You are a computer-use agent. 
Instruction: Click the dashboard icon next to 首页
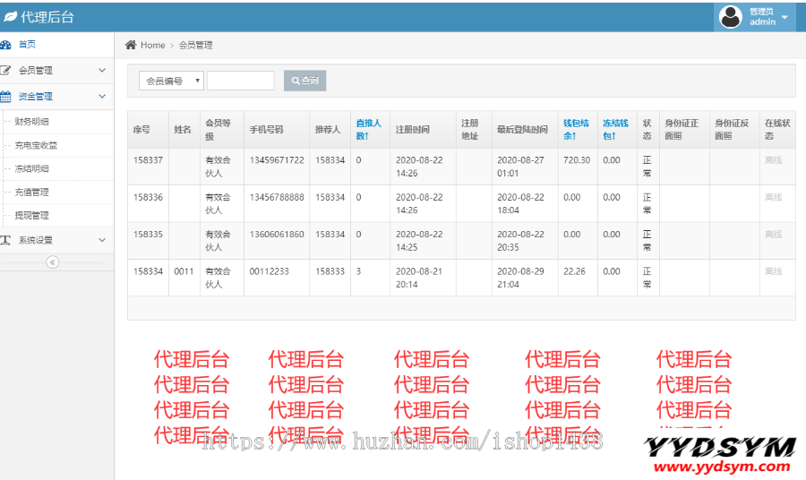(6, 44)
